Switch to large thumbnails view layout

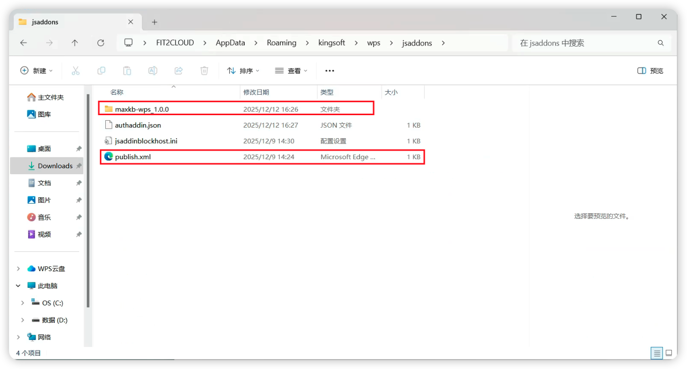click(669, 353)
